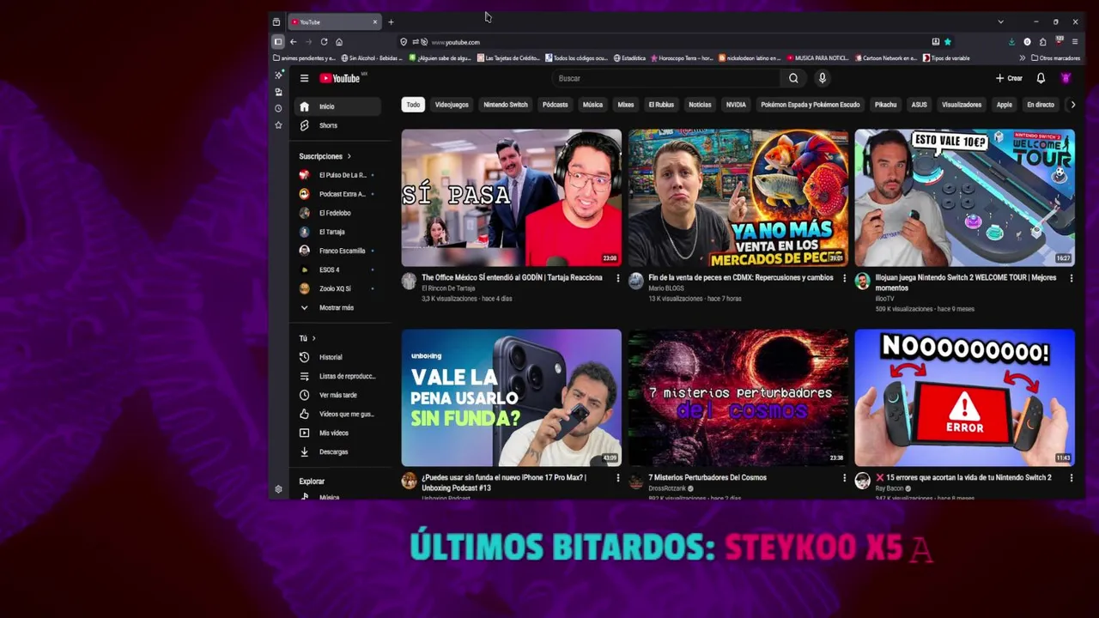This screenshot has height=618, width=1099.
Task: Open the iPhone sin funda video thumbnail
Action: [511, 397]
